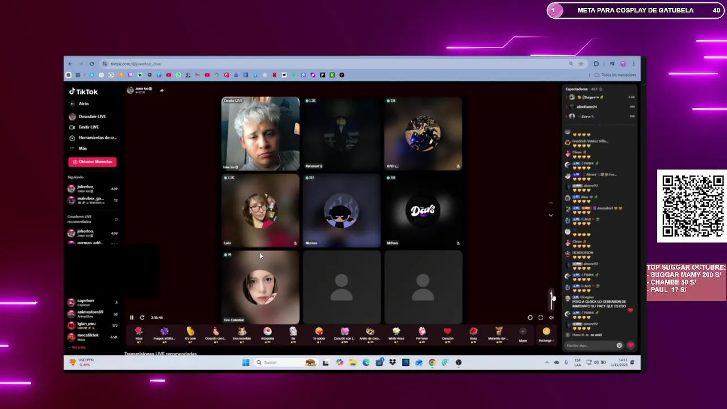Show hidden system tray icons

tap(547, 362)
